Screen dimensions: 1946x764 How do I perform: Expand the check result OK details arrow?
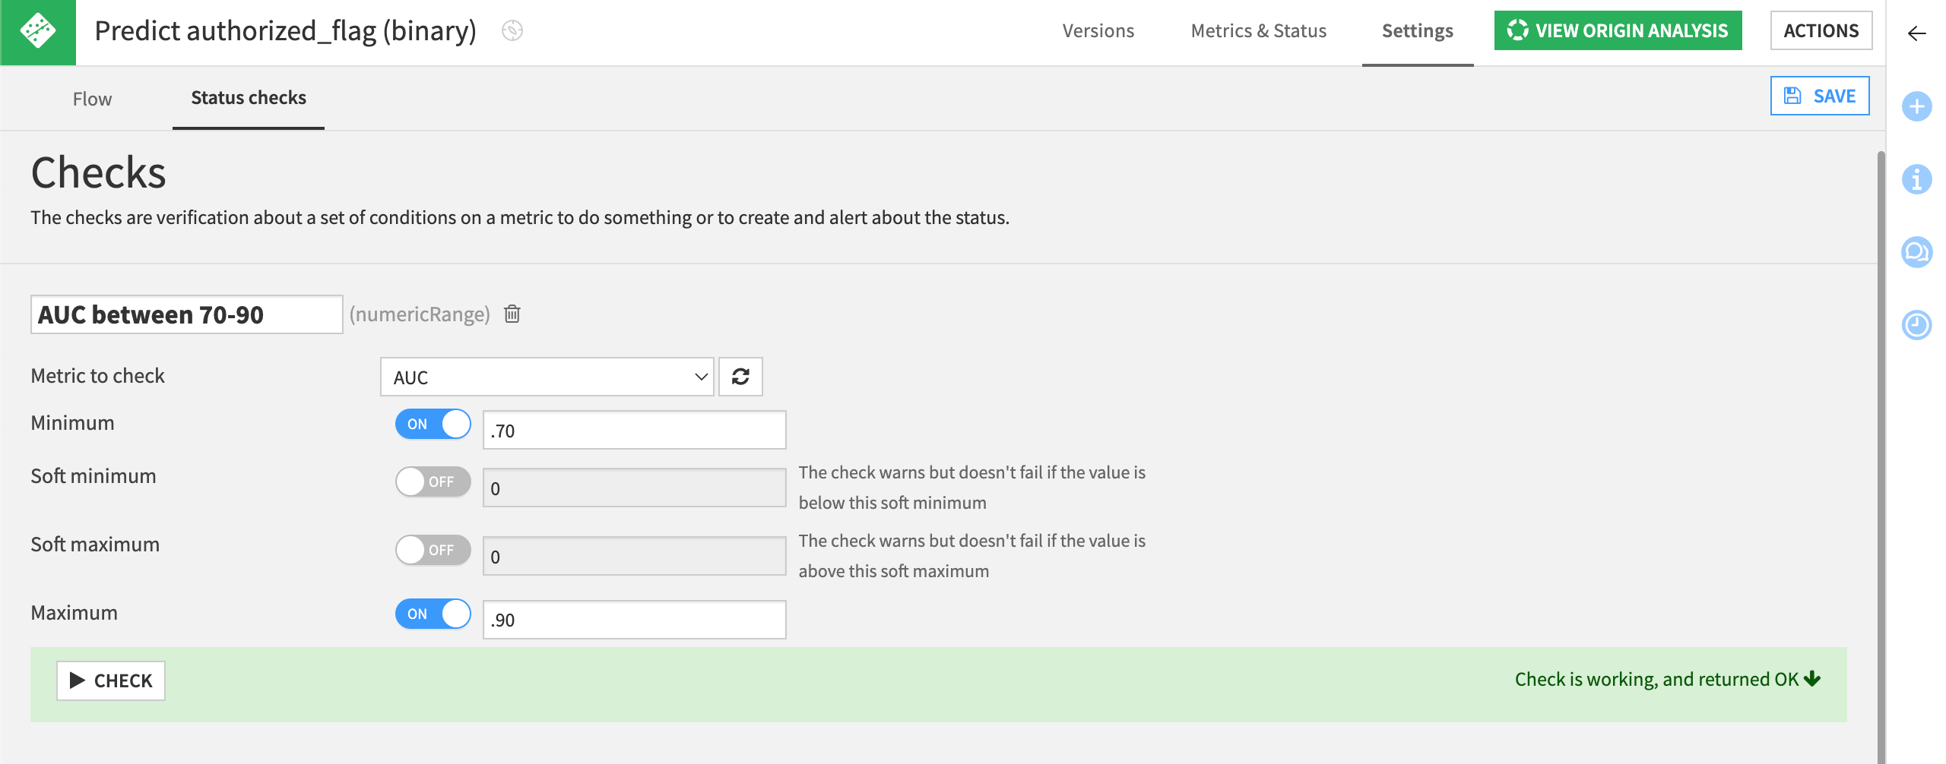[x=1813, y=679]
